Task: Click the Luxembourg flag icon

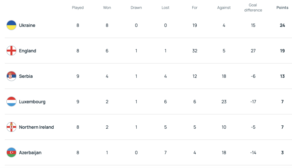Action: click(x=11, y=101)
